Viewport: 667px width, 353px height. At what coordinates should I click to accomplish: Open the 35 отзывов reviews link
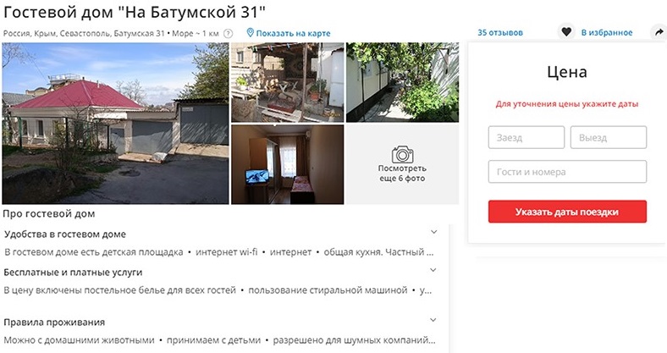coord(499,32)
